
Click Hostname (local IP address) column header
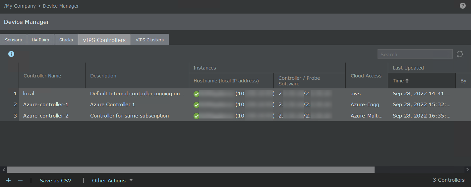click(x=231, y=81)
